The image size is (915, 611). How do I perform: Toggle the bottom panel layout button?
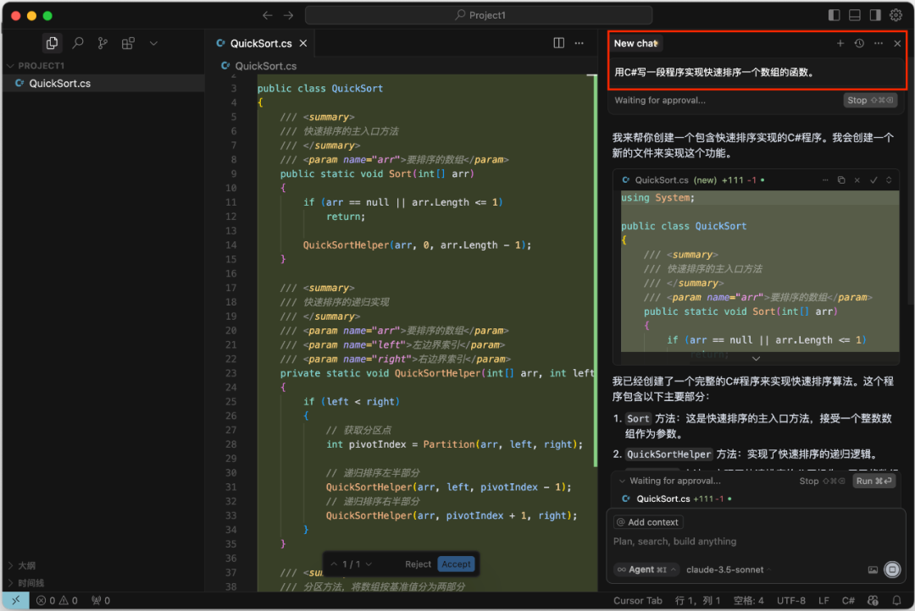click(855, 15)
